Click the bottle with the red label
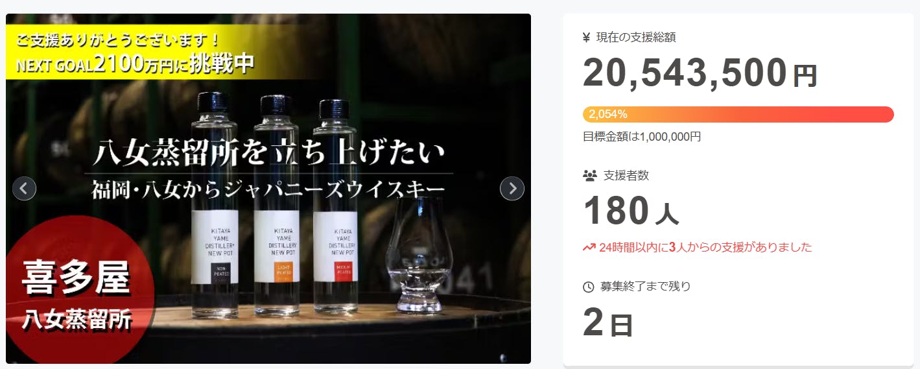Image resolution: width=920 pixels, height=369 pixels. [336, 206]
